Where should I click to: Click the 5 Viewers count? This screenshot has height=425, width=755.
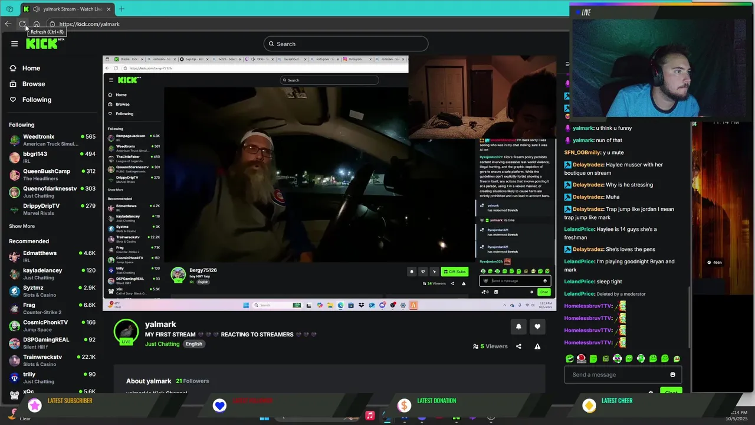point(490,346)
